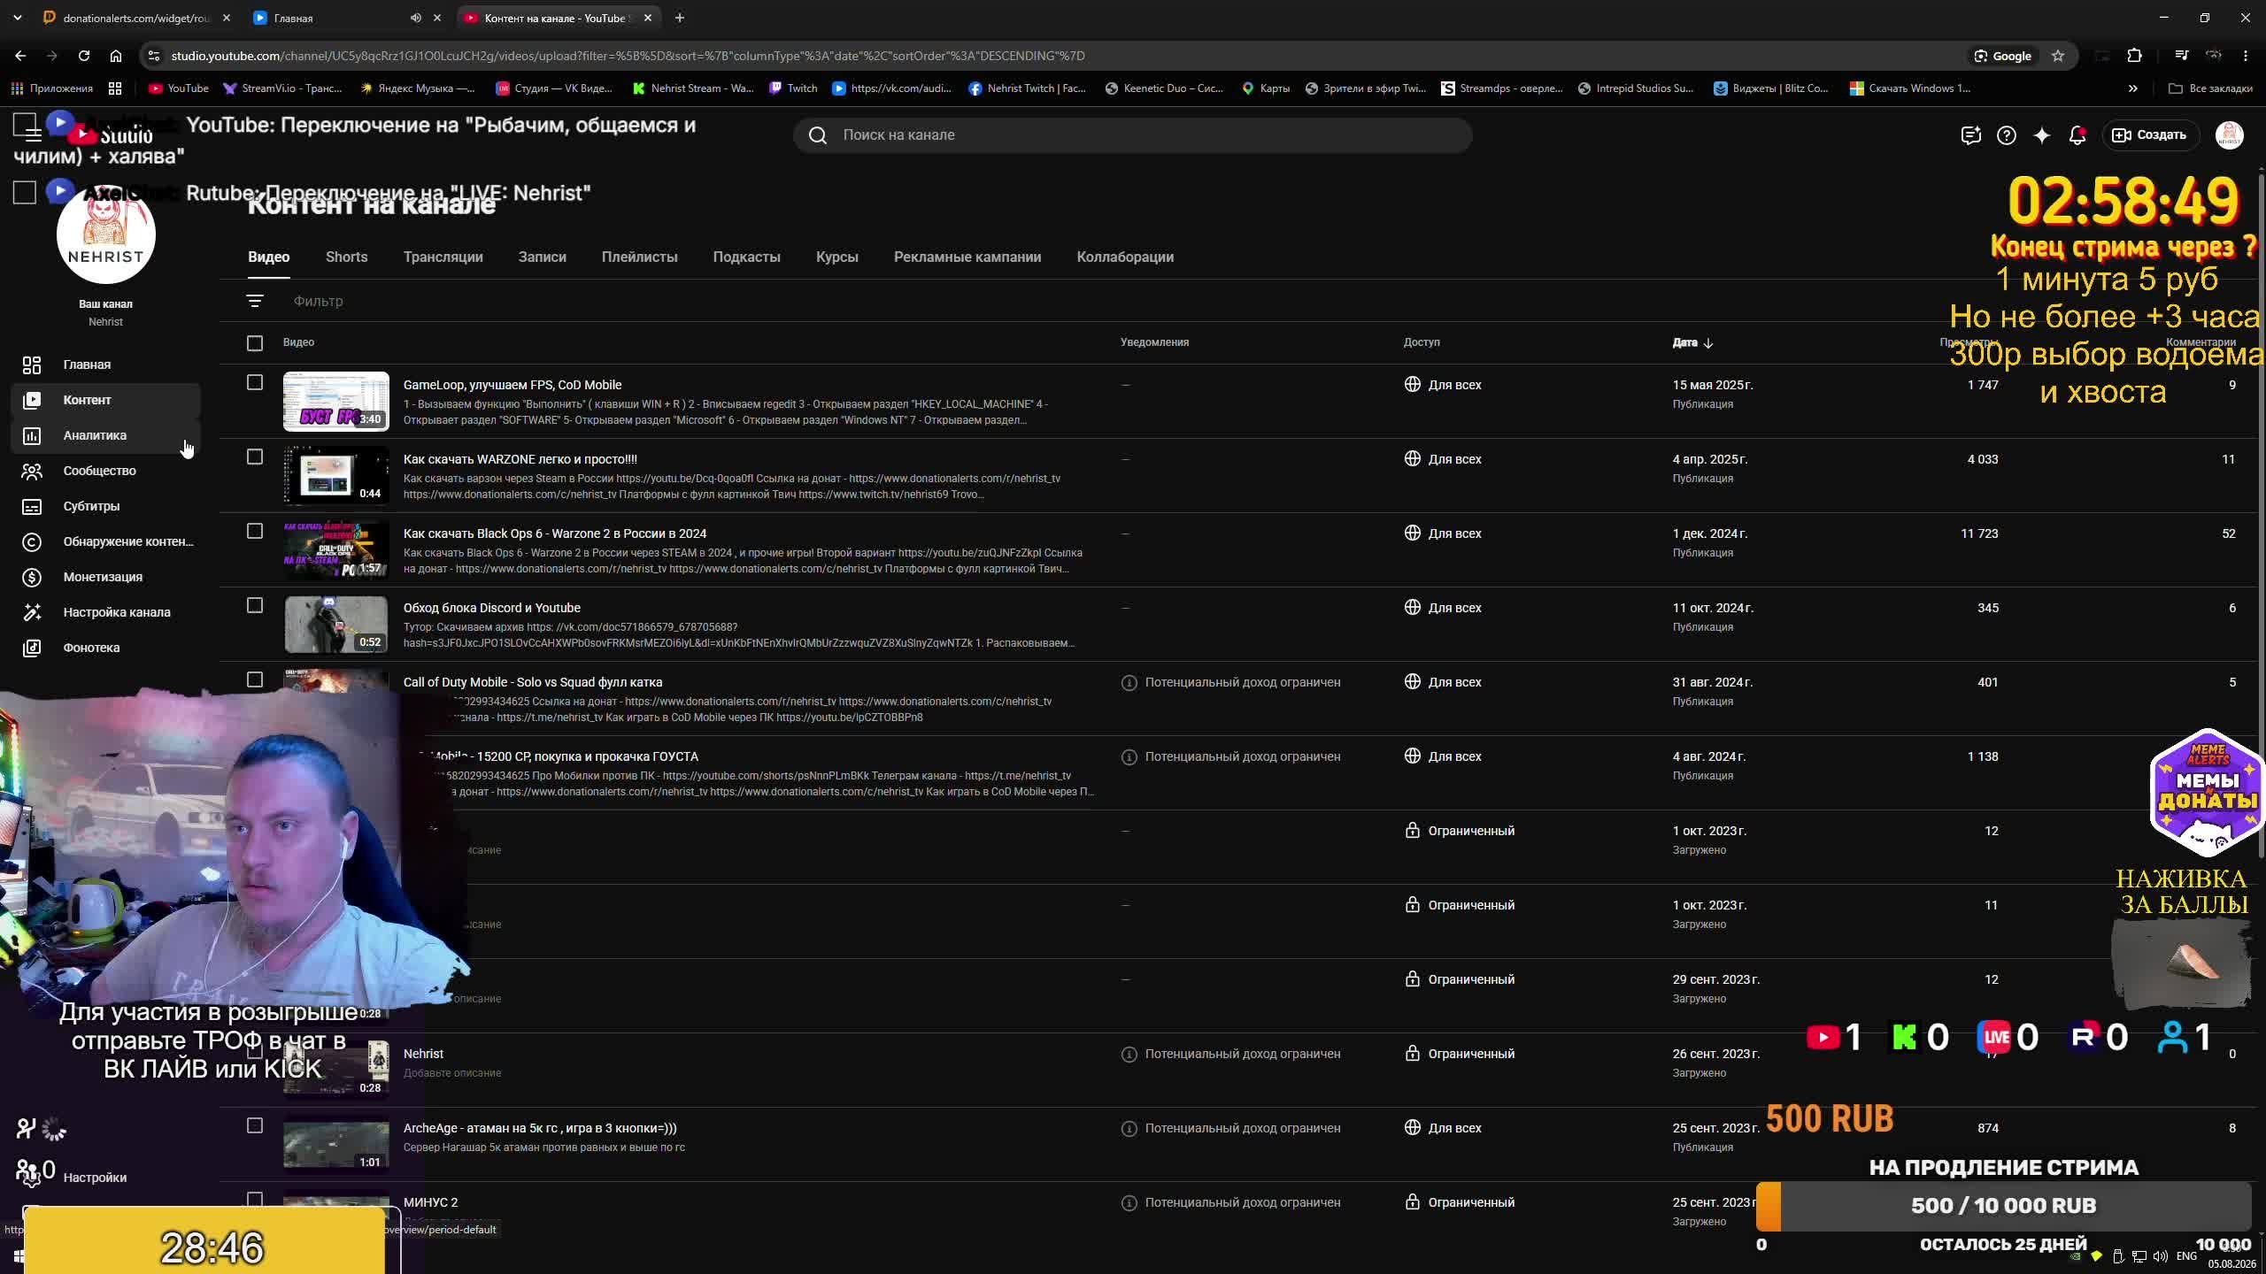2266x1274 pixels.
Task: Open video Как скачать WARZONE легко и просто
Action: (x=520, y=459)
